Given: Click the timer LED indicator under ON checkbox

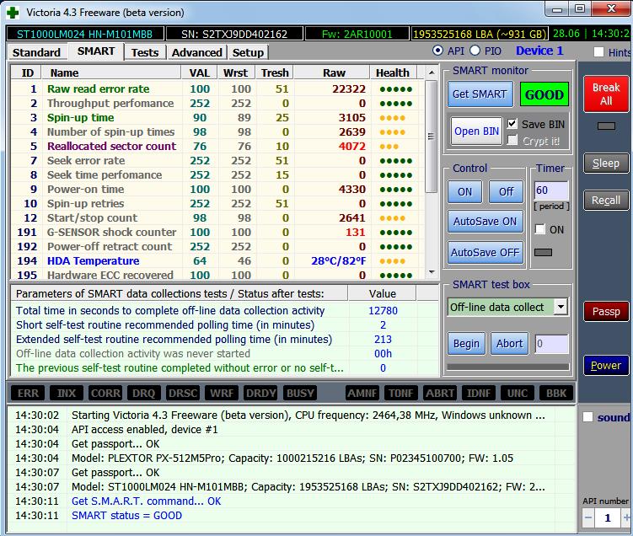Looking at the screenshot, I should [543, 252].
